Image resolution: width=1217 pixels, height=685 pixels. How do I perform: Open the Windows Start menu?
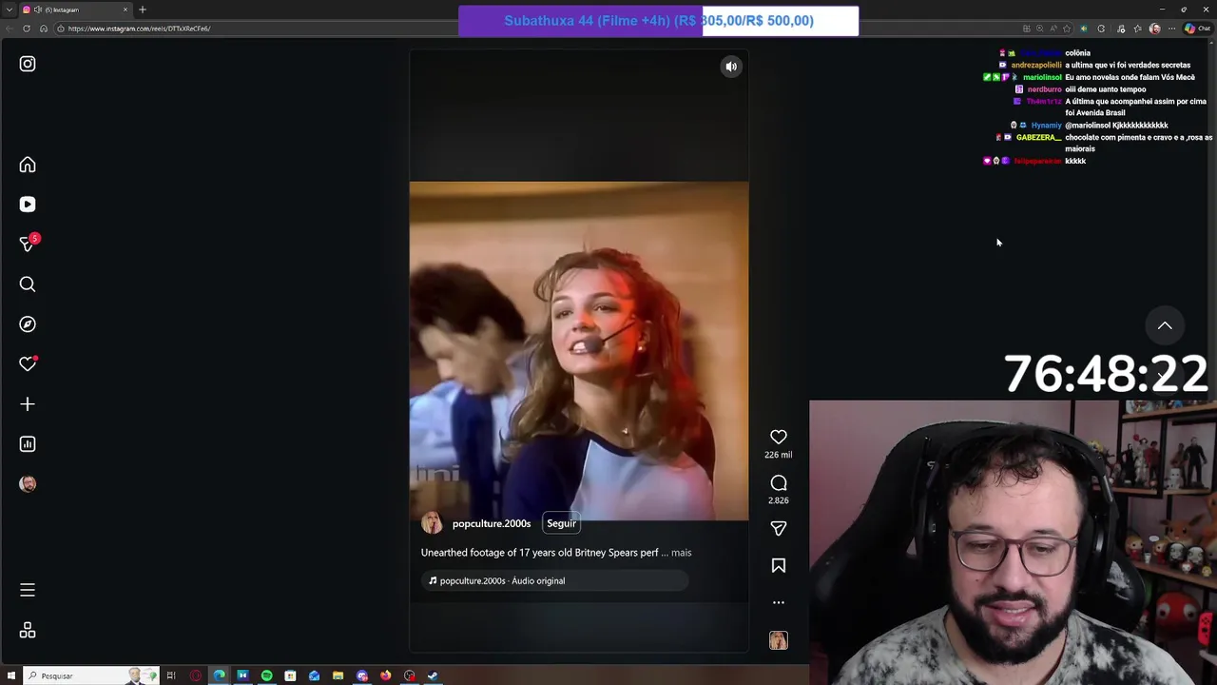tap(11, 675)
